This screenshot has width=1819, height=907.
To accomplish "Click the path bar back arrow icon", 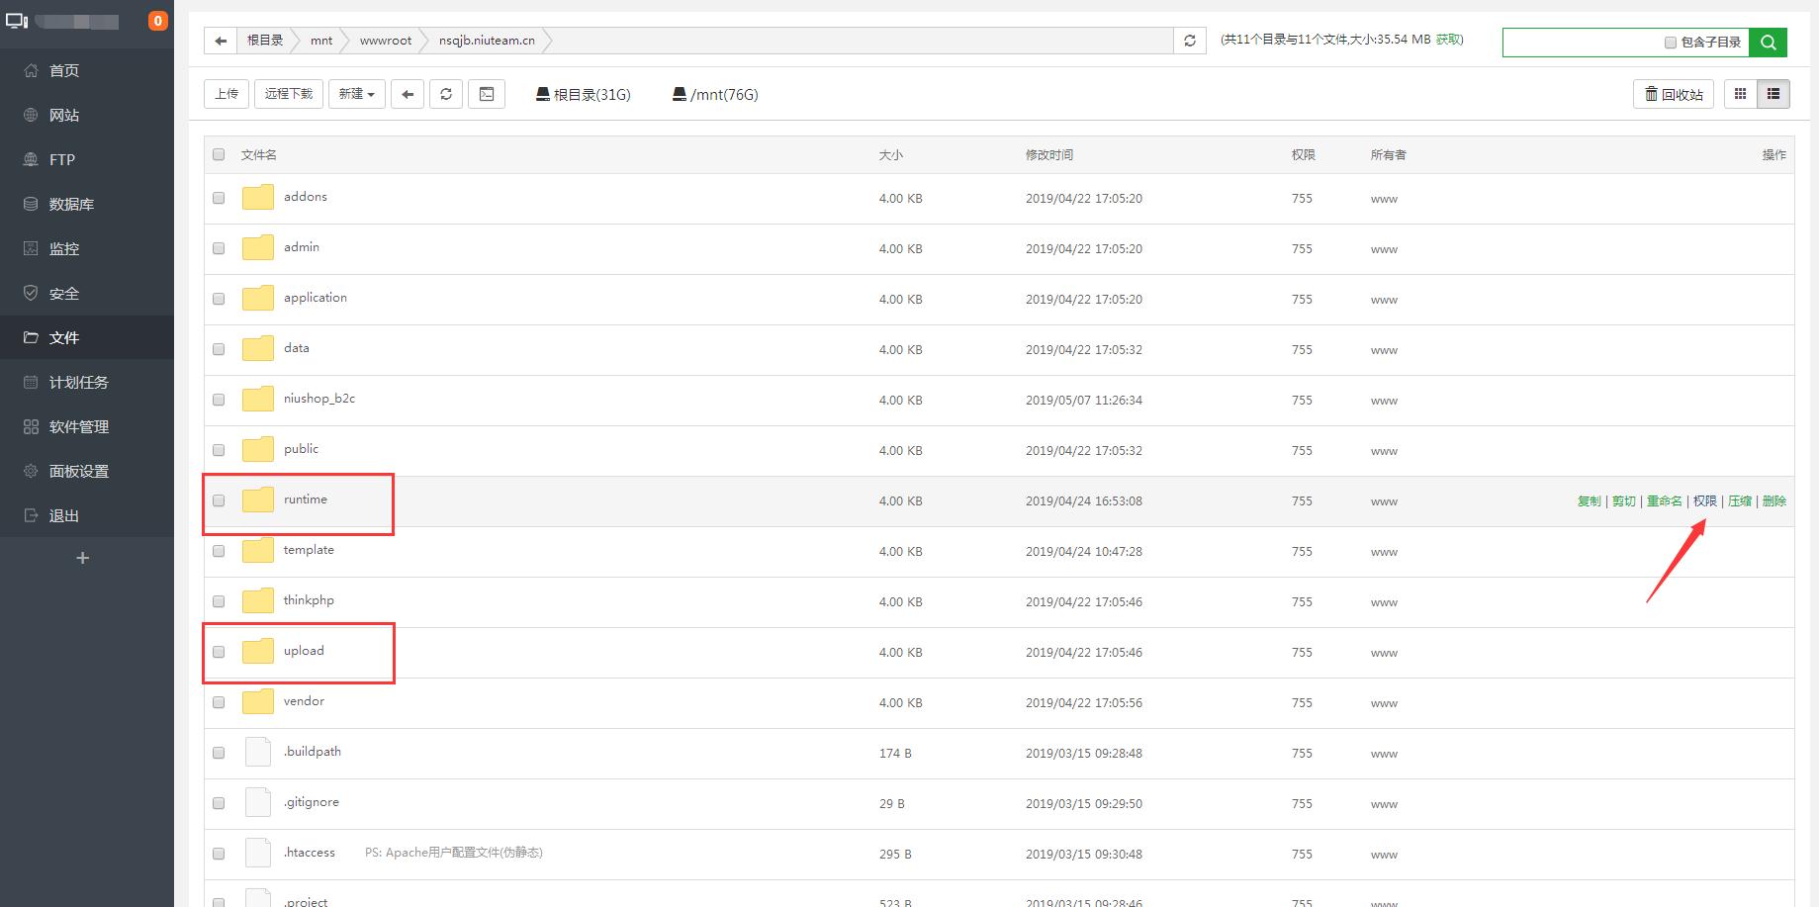I will [x=220, y=41].
